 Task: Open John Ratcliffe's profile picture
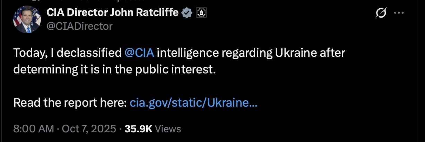point(27,20)
